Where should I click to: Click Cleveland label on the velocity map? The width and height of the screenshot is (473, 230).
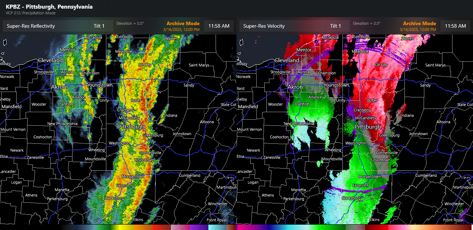pyautogui.click(x=287, y=60)
